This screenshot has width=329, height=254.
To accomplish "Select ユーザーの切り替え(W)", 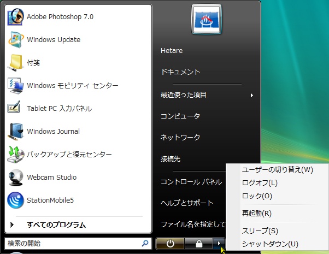I will 278,170.
